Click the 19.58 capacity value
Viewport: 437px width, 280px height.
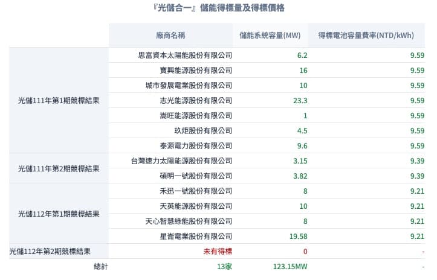coord(299,237)
